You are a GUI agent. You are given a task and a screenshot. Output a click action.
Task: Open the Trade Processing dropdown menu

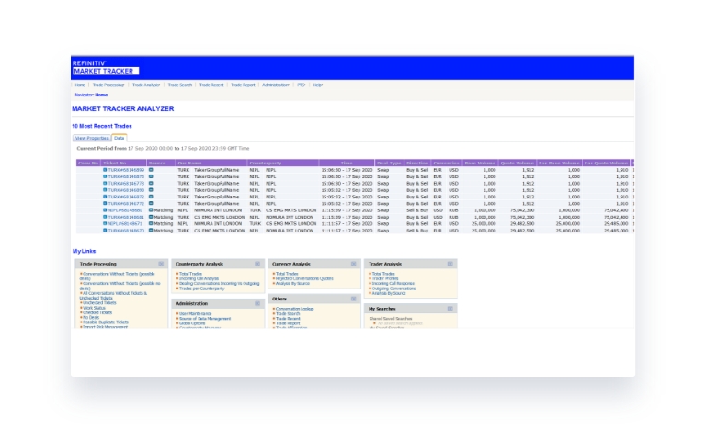coord(108,85)
